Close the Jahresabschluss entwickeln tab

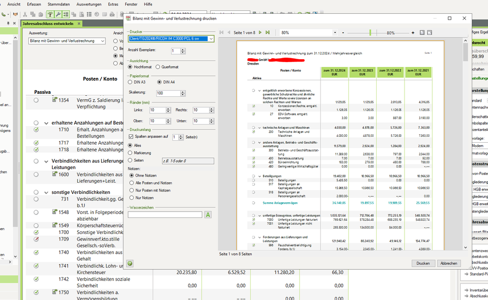pyautogui.click(x=79, y=23)
